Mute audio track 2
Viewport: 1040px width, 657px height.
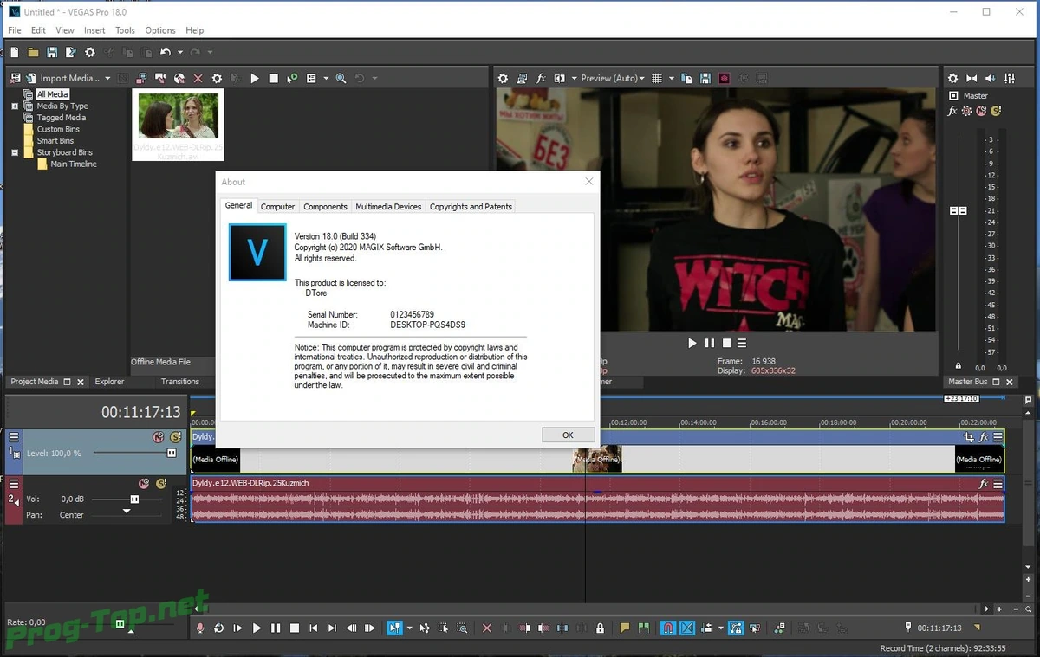pyautogui.click(x=144, y=483)
